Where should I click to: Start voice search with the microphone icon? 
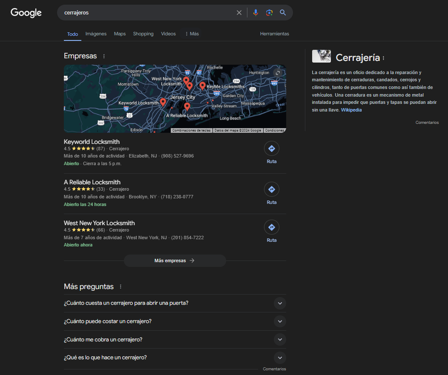pyautogui.click(x=256, y=13)
